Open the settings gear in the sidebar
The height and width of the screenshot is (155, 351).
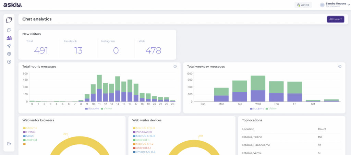click(x=9, y=54)
